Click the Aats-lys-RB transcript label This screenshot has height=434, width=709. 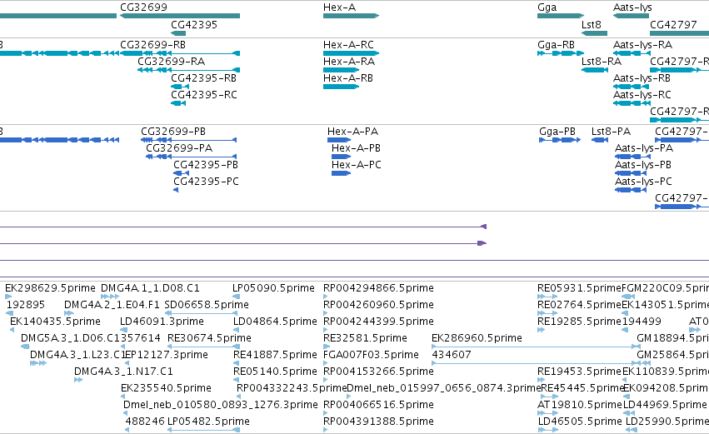pyautogui.click(x=642, y=78)
